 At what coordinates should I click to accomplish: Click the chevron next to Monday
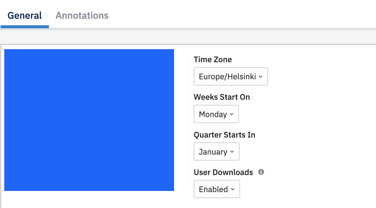(232, 114)
